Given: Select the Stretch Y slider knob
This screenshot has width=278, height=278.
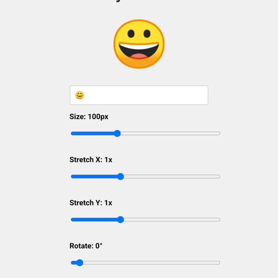Looking at the screenshot, I should pos(120,220).
